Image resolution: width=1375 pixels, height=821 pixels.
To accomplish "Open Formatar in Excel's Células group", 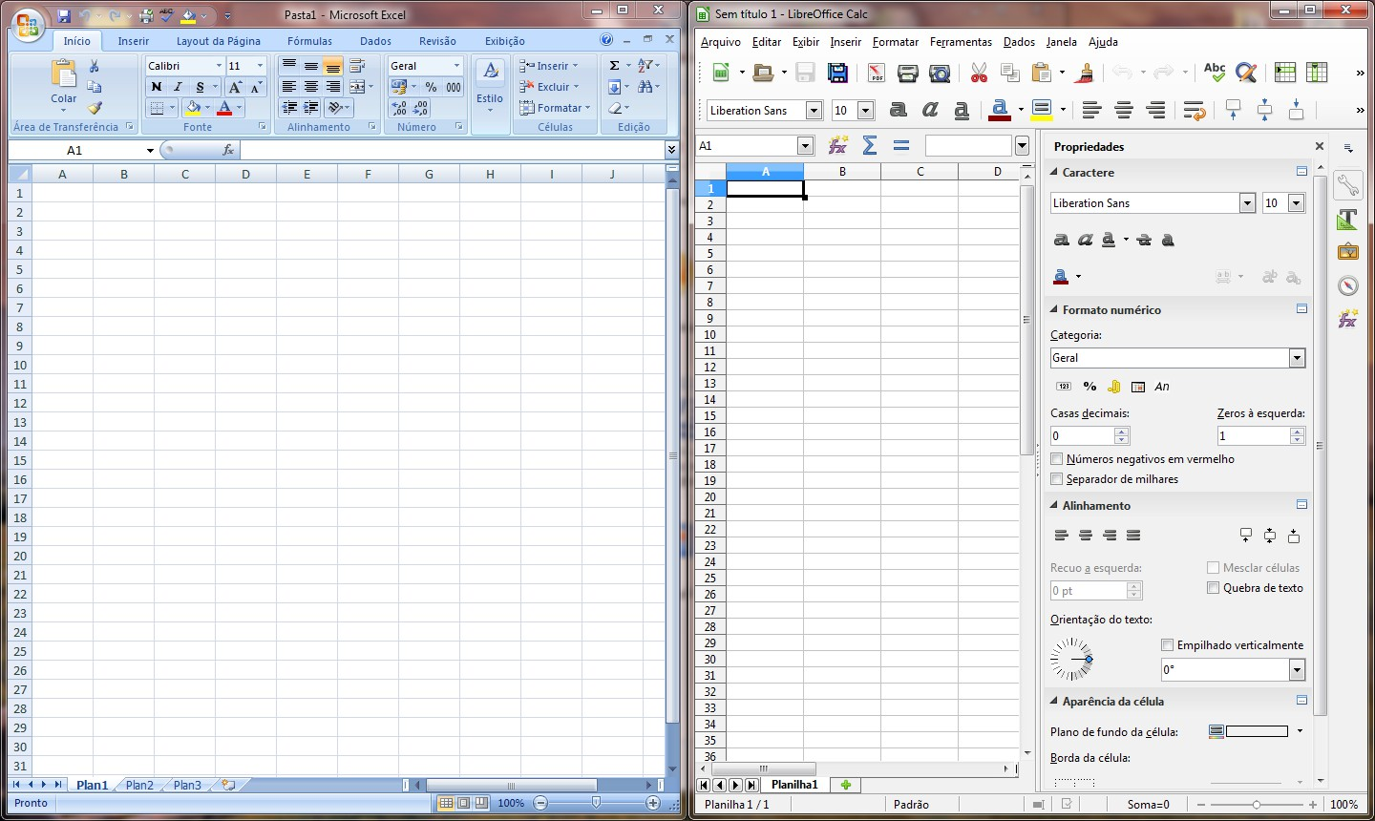I will (556, 108).
